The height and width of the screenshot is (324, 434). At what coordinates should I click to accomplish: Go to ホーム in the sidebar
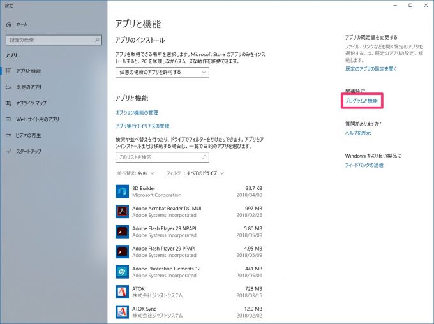pyautogui.click(x=22, y=24)
